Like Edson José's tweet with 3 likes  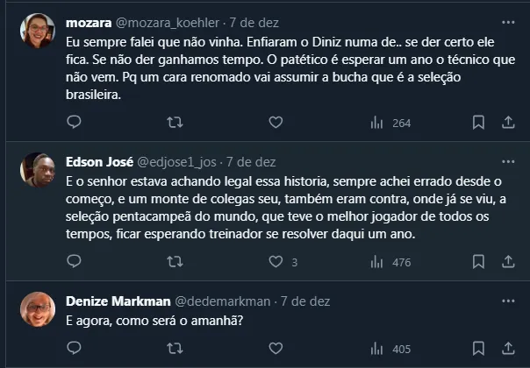[x=276, y=261]
